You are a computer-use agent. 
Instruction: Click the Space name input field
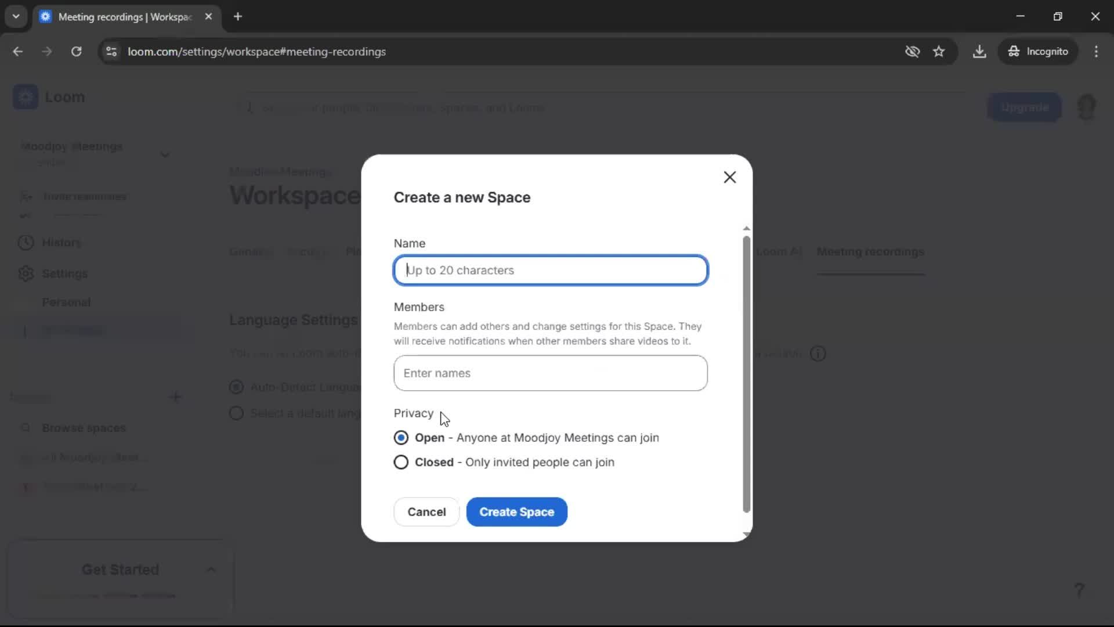click(x=550, y=270)
